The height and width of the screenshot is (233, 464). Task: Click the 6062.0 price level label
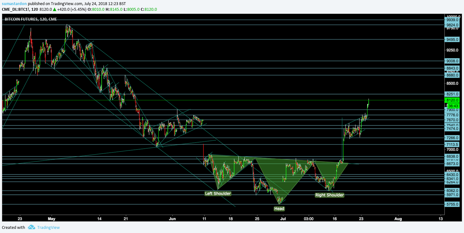pos(452,191)
